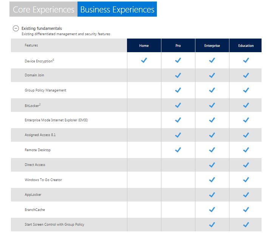This screenshot has width=271, height=234.
Task: Click BranchCache checkmark under Enterprise
Action: click(x=212, y=209)
